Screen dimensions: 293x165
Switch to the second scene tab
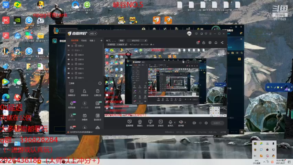pyautogui.click(x=84, y=41)
